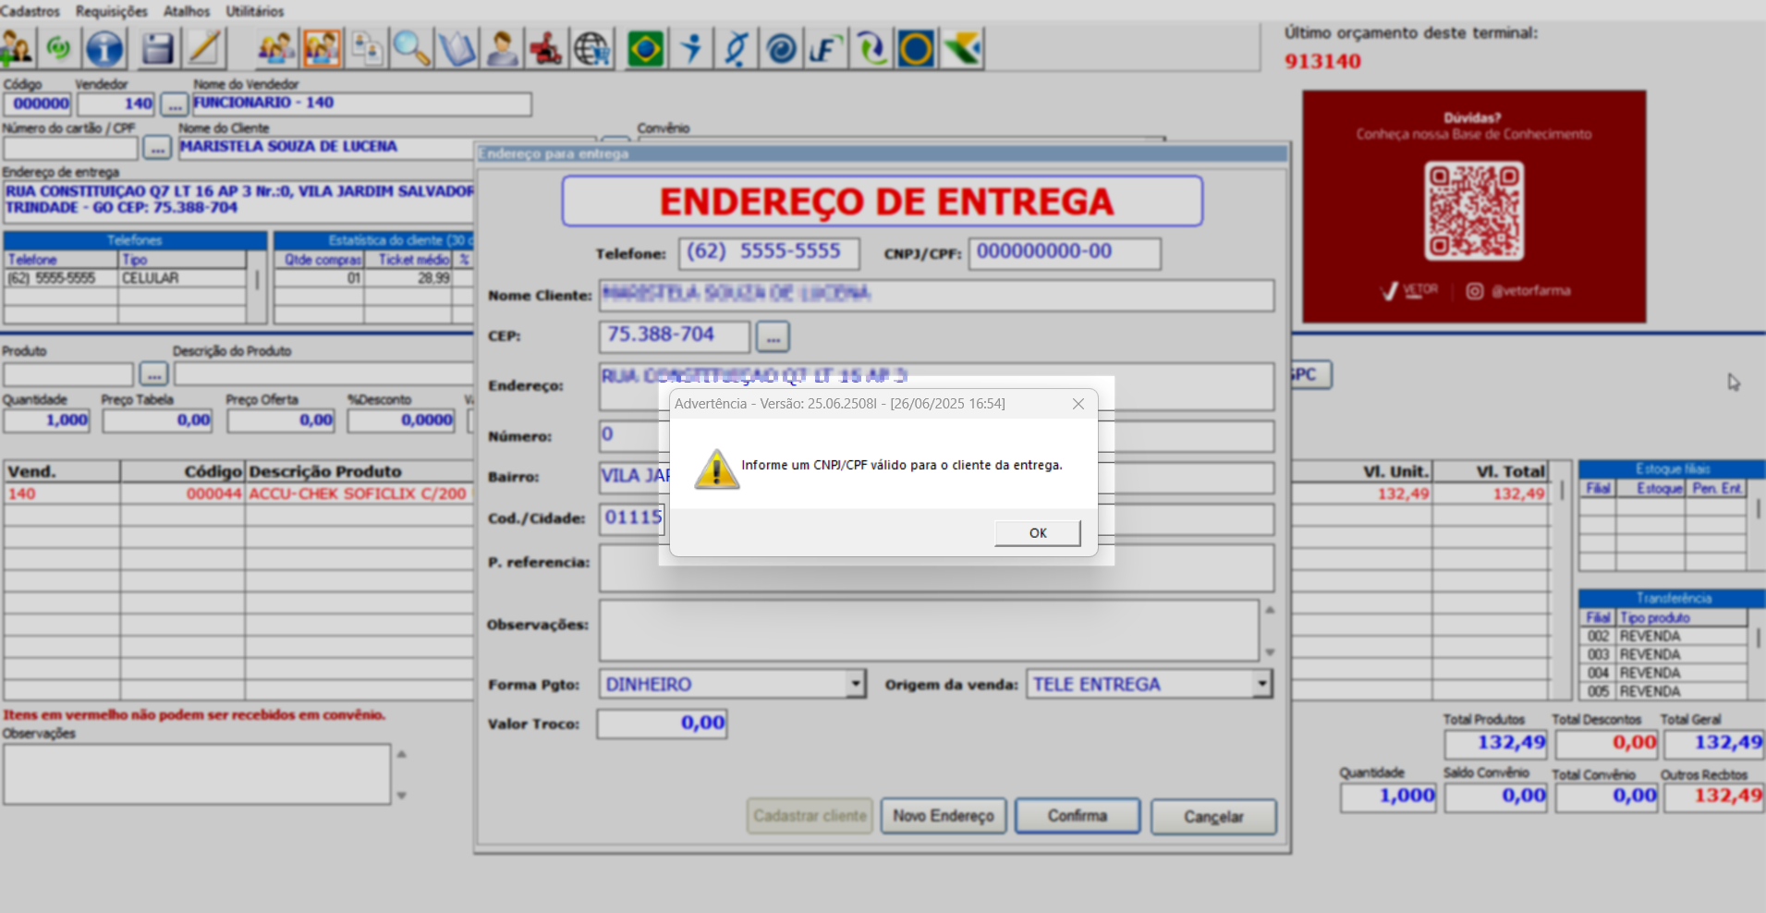1766x913 pixels.
Task: Click the group of people toolbar icon
Action: point(275,48)
